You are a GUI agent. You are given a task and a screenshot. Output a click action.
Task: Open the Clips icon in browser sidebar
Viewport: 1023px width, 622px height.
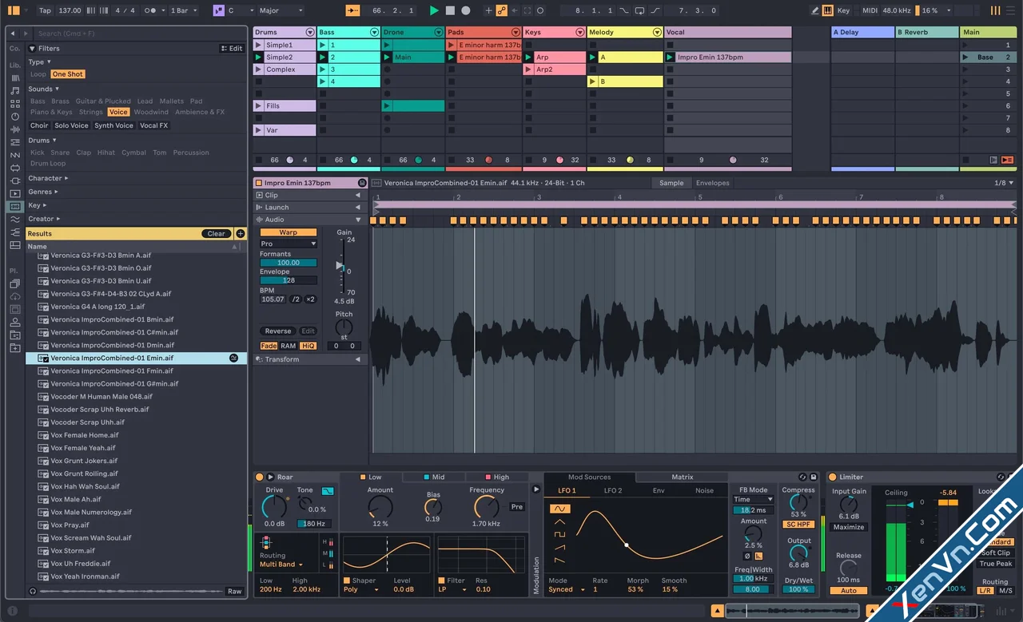[14, 193]
